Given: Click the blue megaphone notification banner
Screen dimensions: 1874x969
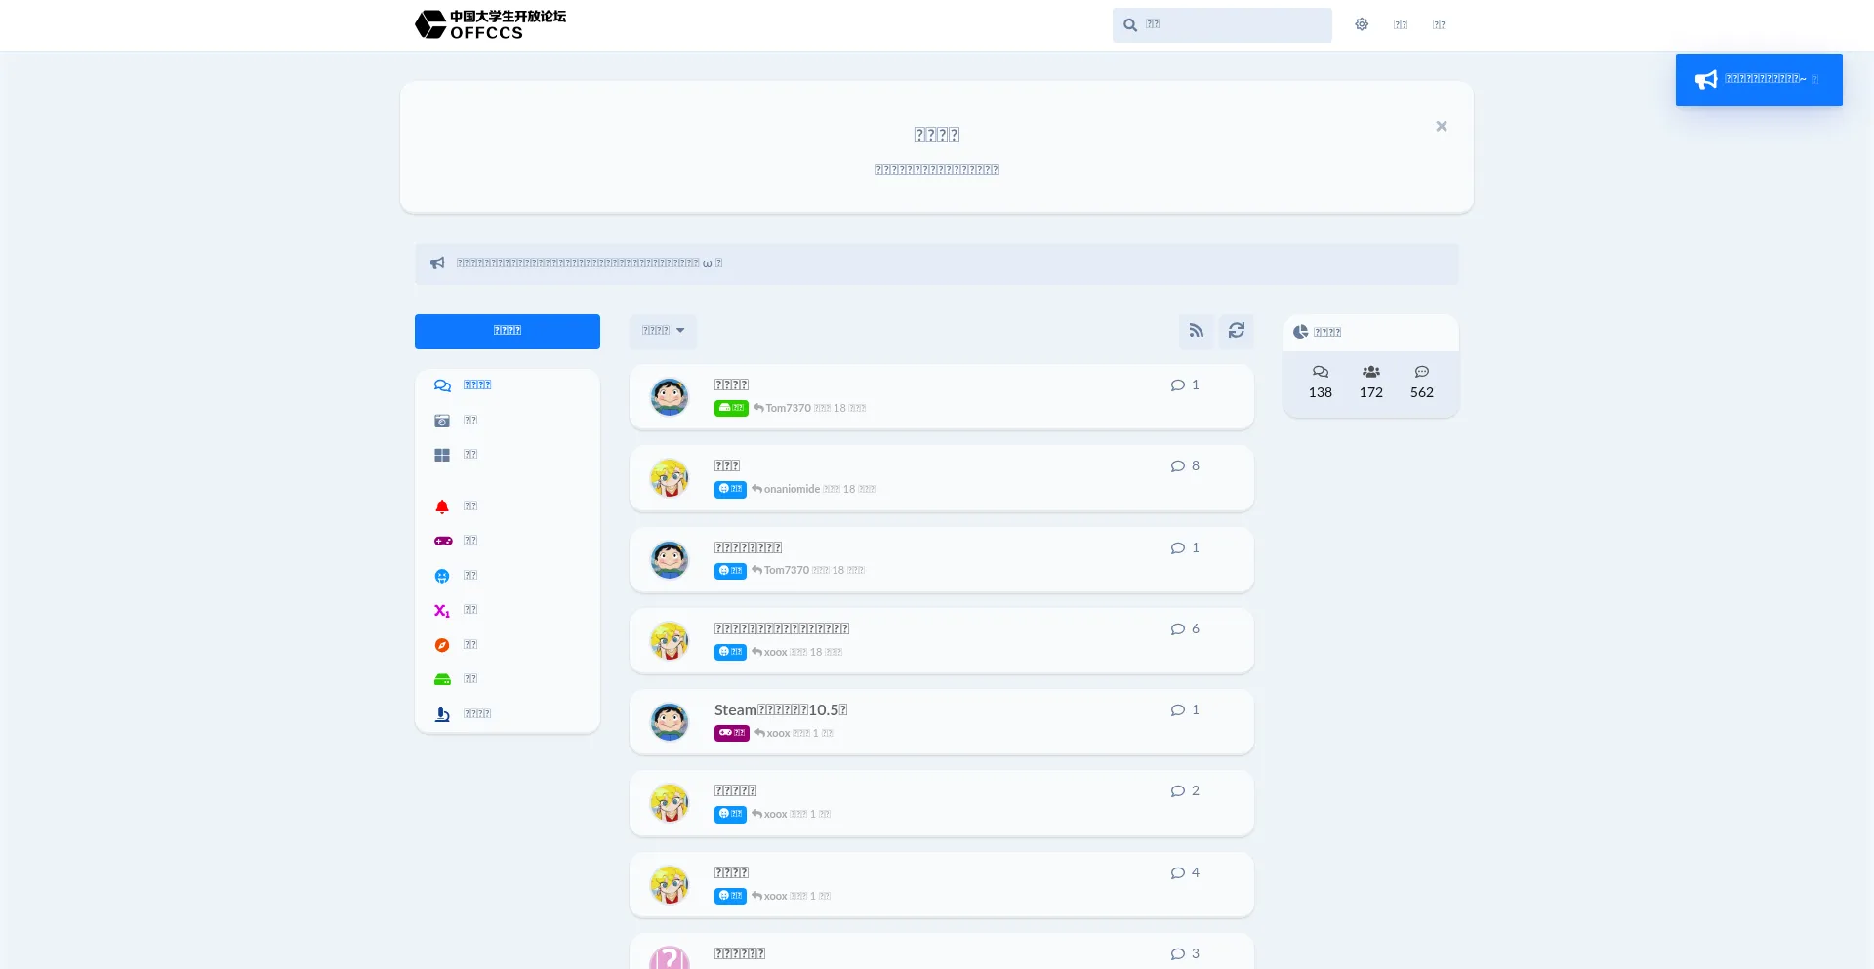Looking at the screenshot, I should coord(1758,80).
